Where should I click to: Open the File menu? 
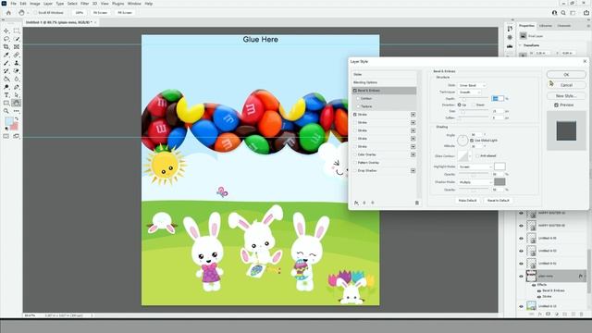(13, 4)
